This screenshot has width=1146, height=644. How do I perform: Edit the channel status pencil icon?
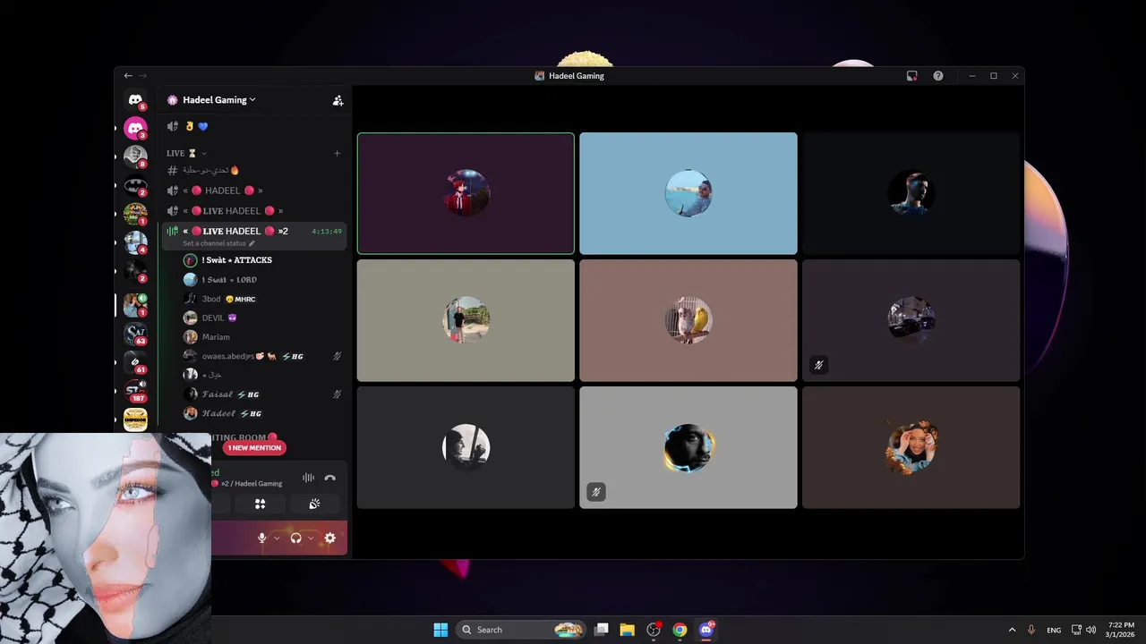[x=252, y=243]
